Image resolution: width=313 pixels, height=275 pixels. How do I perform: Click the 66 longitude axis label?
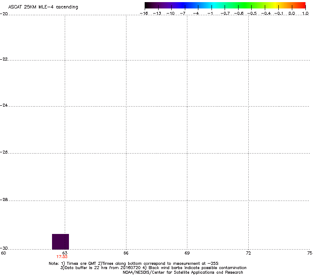click(x=126, y=253)
